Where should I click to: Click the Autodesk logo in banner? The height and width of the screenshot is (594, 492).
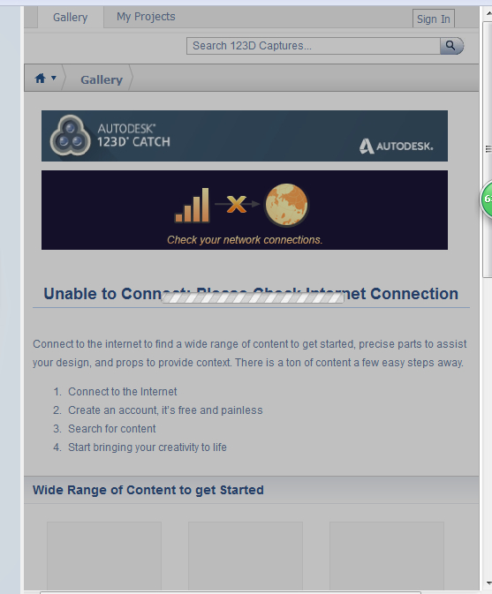396,147
